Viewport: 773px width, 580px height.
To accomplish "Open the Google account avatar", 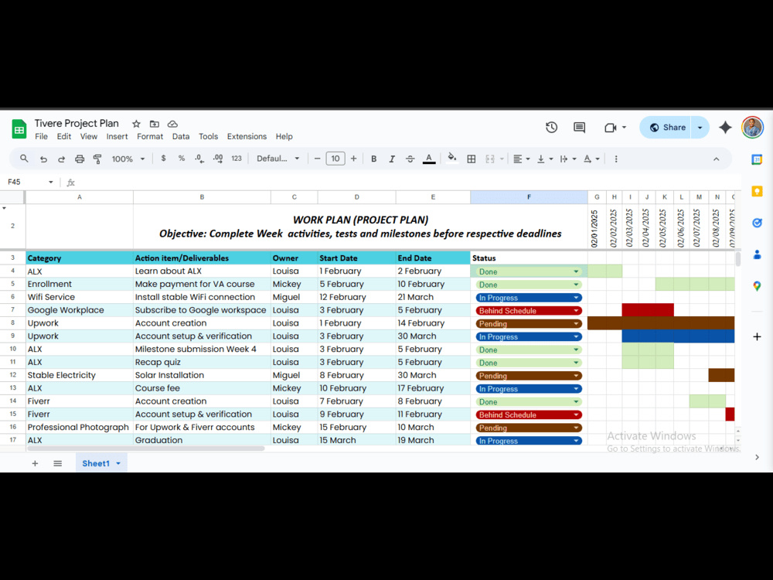I will [752, 128].
